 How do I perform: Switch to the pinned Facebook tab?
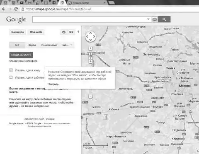54,2
